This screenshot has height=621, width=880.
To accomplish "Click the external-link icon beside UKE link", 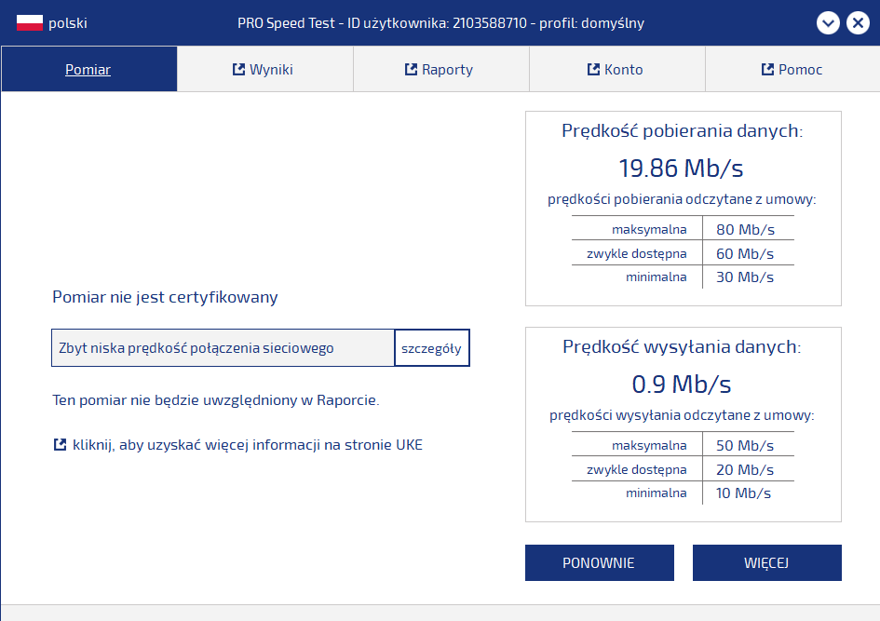I will 61,445.
